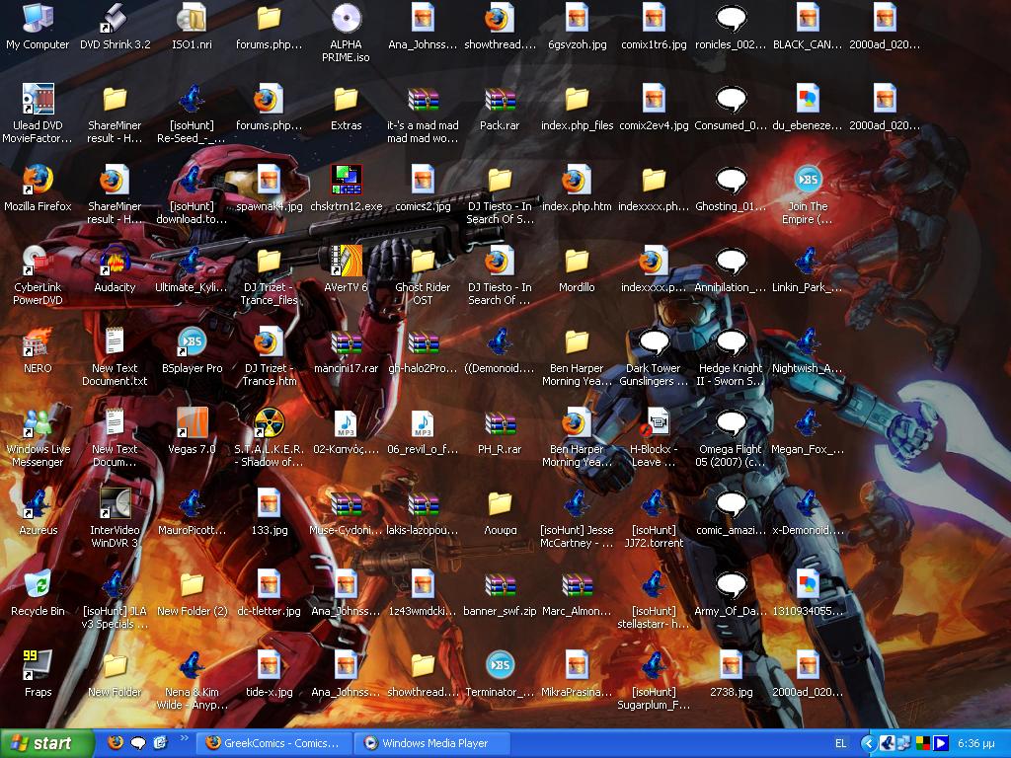Select the 6gsvzoh.jpg image file
This screenshot has height=758, width=1011.
[x=577, y=27]
